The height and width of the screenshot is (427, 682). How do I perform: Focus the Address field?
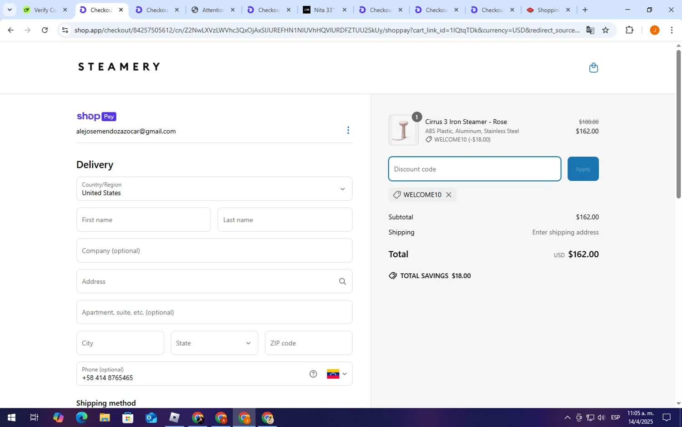click(x=214, y=281)
